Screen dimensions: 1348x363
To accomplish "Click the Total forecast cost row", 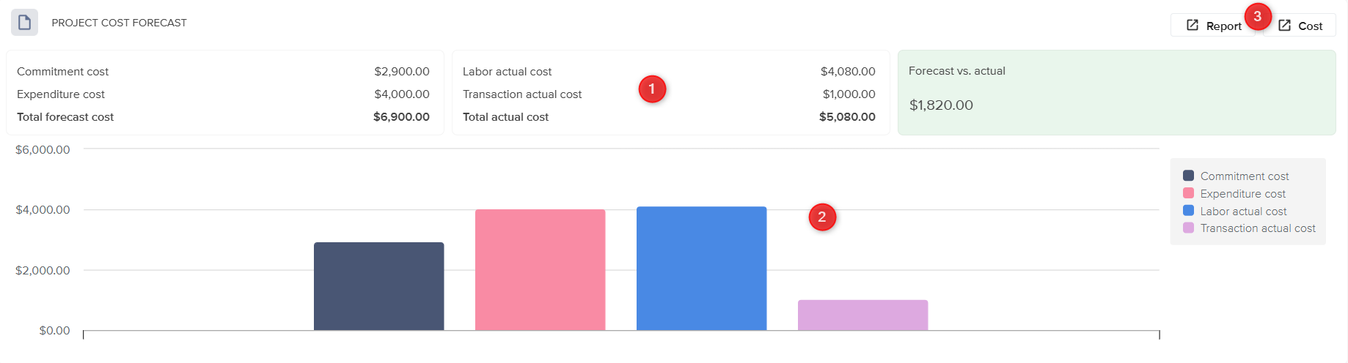I will coord(224,117).
